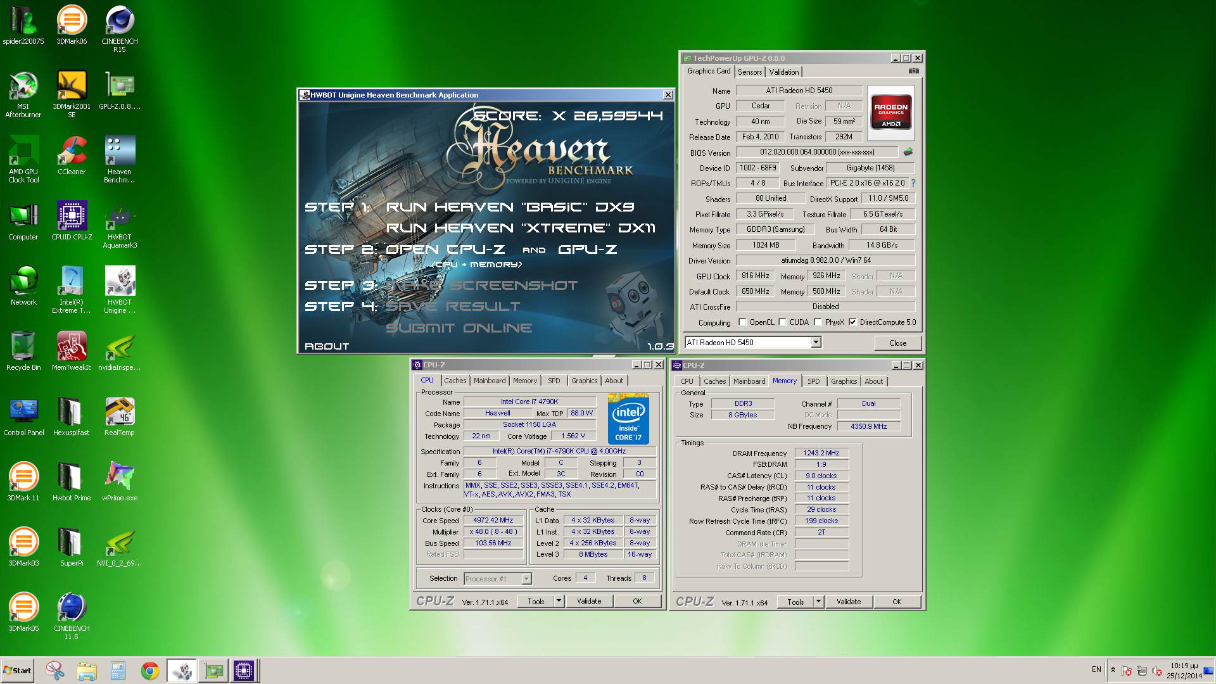Viewport: 1216px width, 684px height.
Task: Click OK in the right CPU-Z window
Action: [897, 602]
